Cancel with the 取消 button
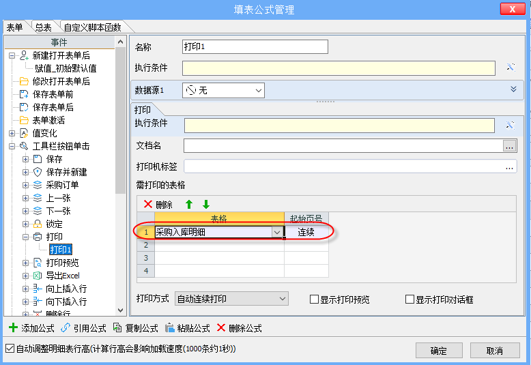Viewport: 531px width, 365px height. click(x=494, y=351)
